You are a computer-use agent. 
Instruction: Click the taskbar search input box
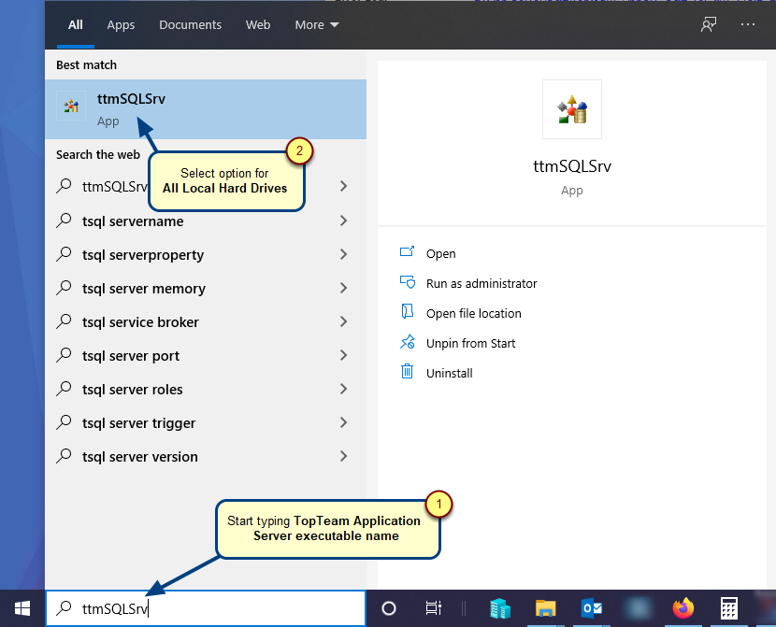(206, 608)
